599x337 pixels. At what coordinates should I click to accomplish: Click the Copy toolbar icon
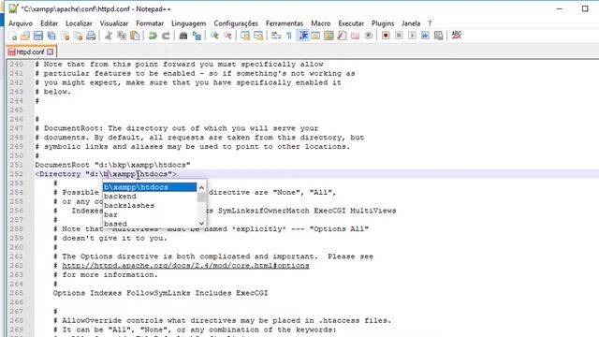point(122,36)
